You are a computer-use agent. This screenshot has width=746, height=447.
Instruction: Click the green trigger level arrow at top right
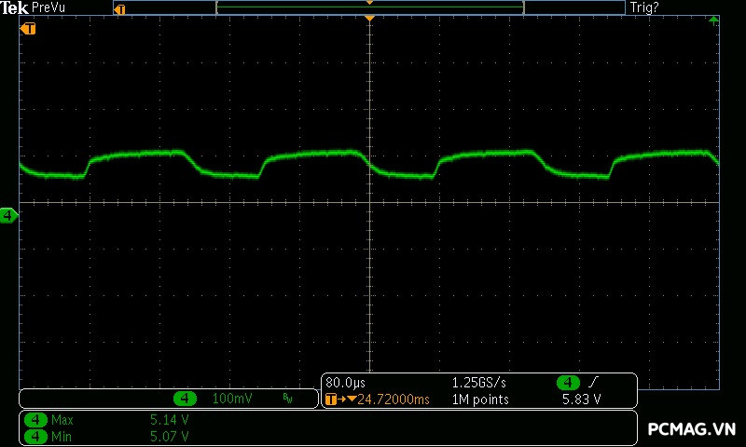(713, 20)
